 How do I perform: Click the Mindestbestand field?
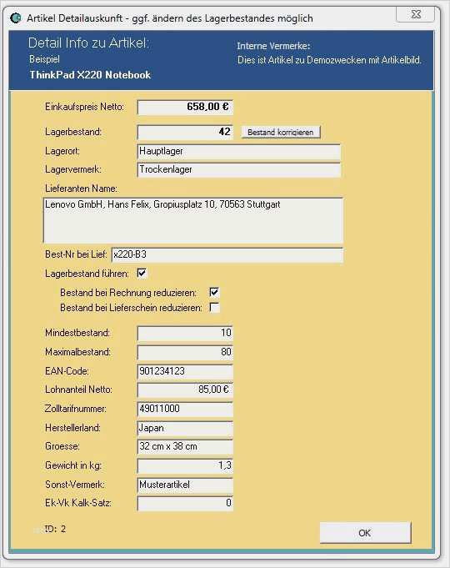185,334
